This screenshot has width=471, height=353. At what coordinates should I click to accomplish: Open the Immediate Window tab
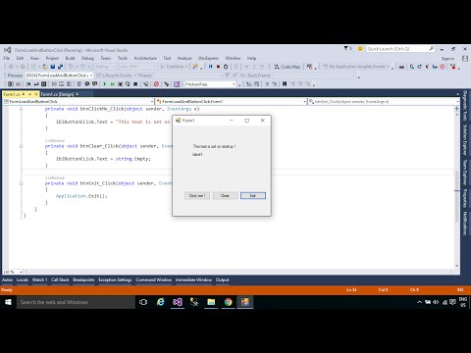pos(193,279)
